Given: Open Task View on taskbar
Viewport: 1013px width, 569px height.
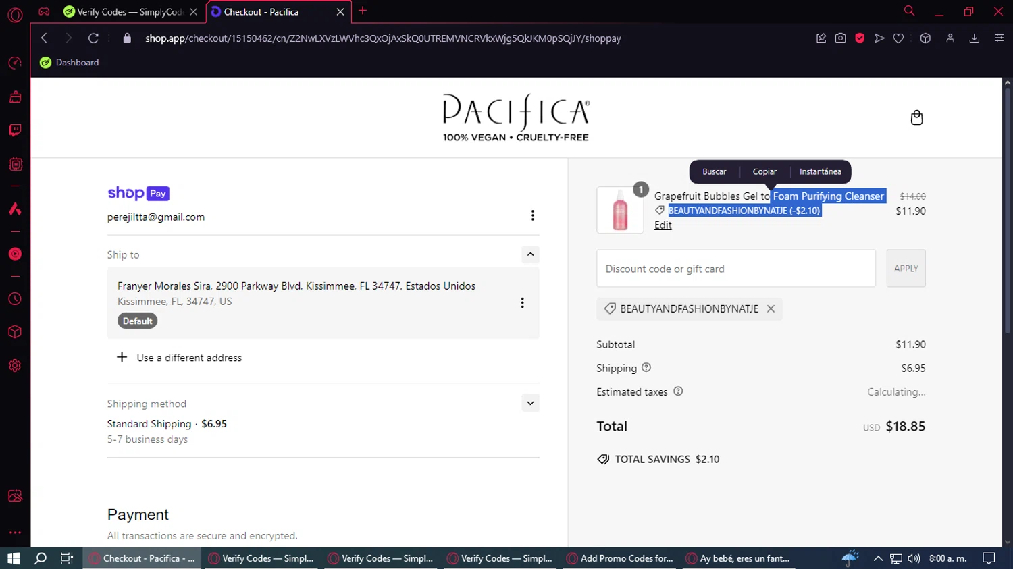Looking at the screenshot, I should 67,558.
